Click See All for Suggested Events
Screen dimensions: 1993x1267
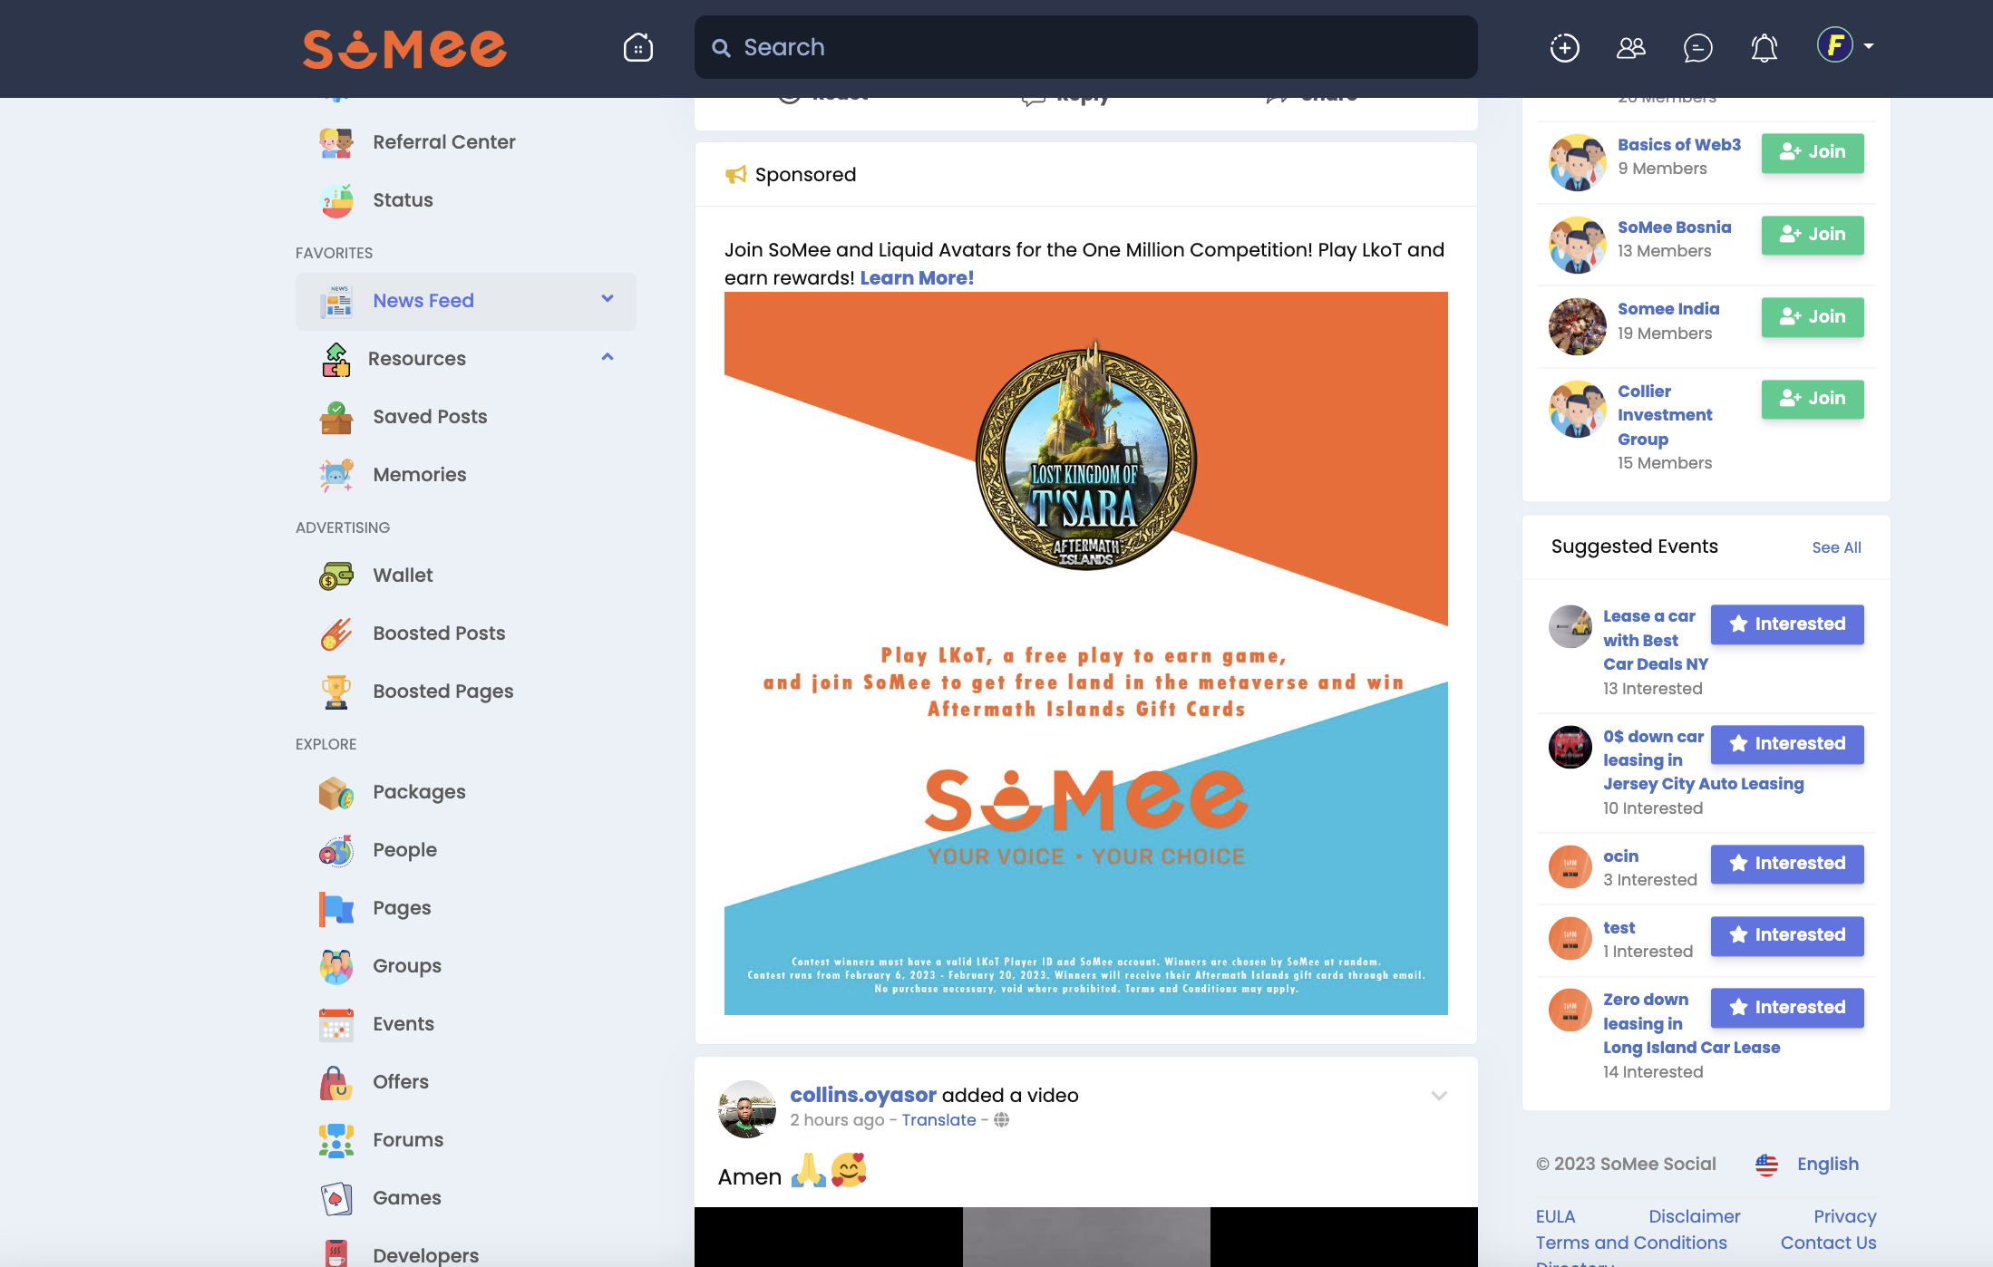click(x=1836, y=547)
